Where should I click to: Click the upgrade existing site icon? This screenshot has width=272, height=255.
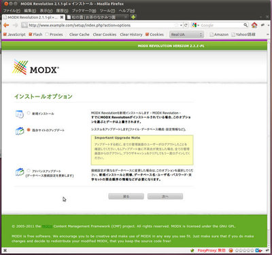click(20, 131)
